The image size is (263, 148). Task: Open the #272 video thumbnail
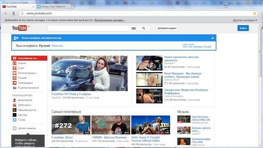pos(71,125)
